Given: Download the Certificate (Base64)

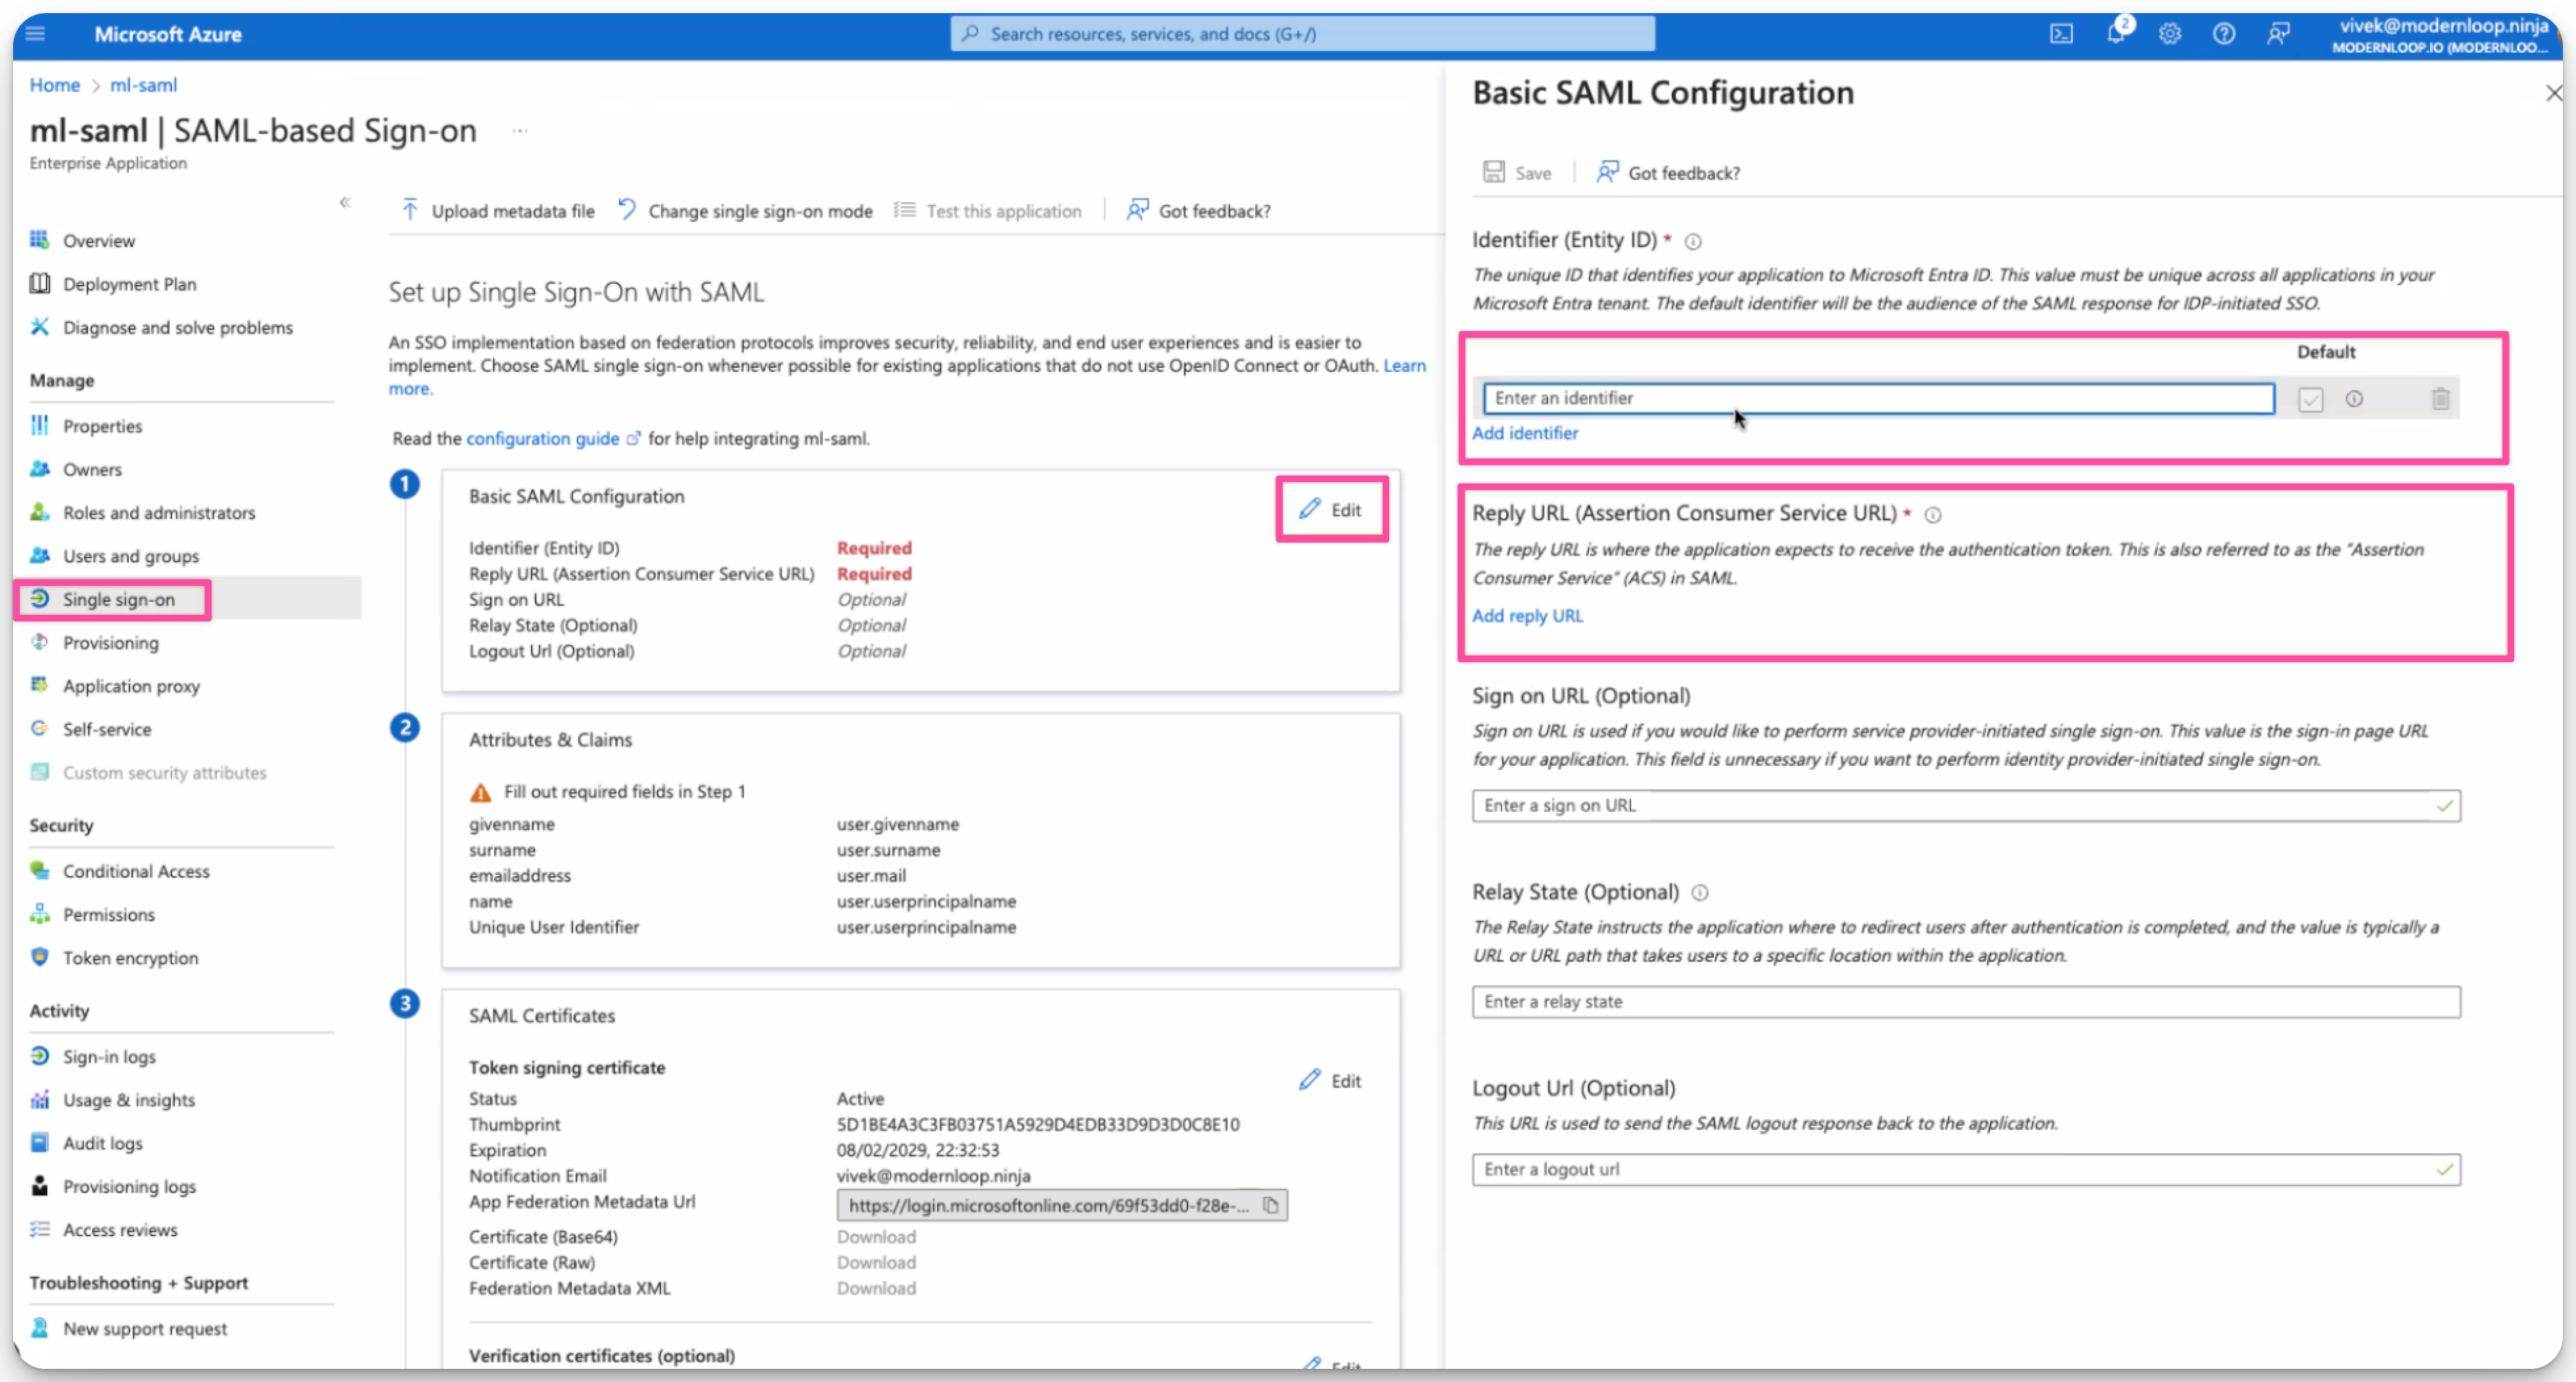Looking at the screenshot, I should tap(876, 1237).
